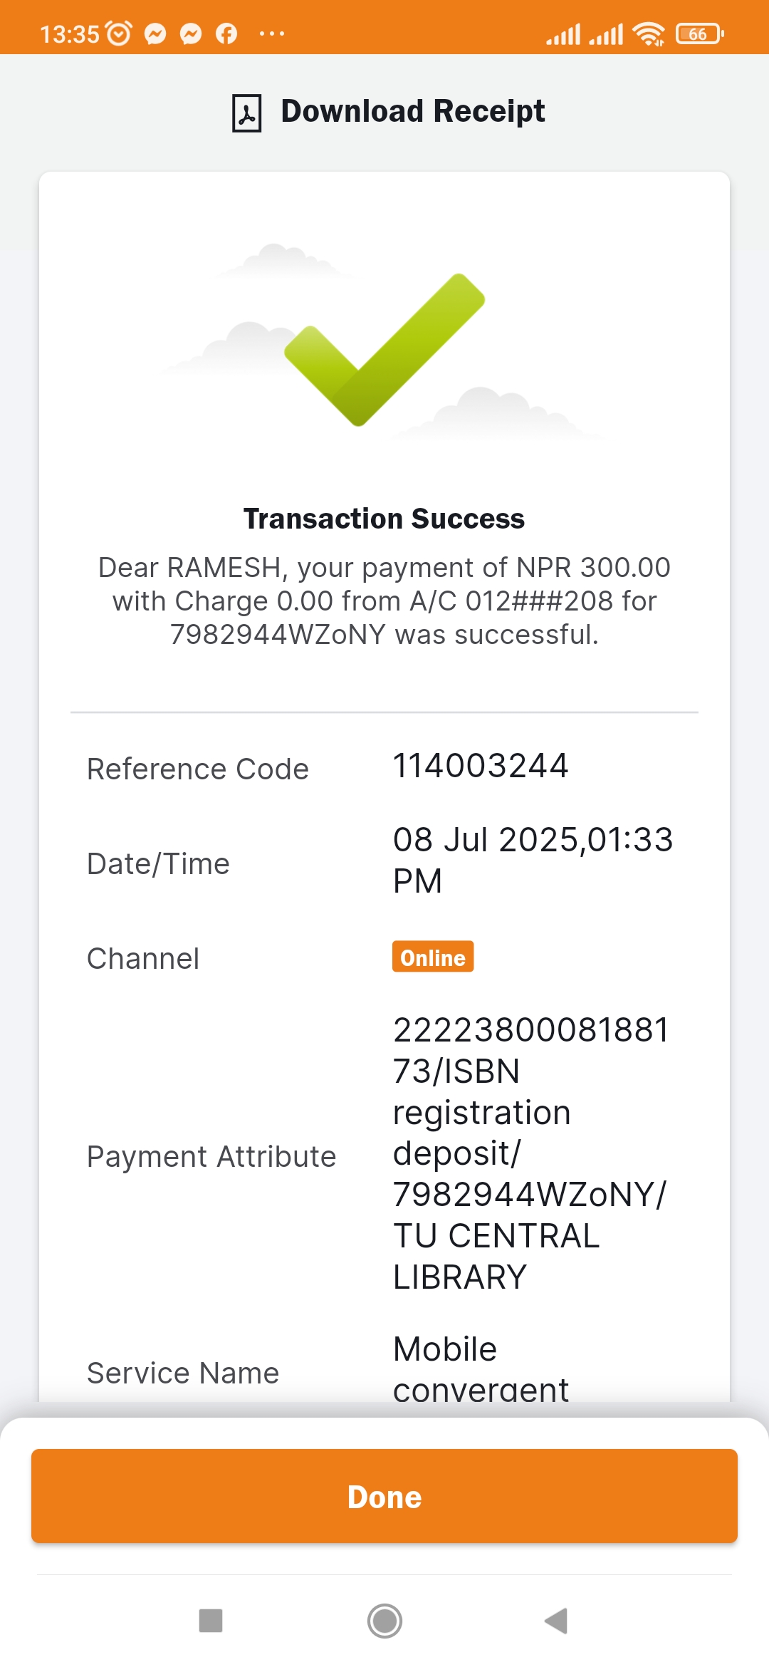Open recent apps with the square icon

(x=211, y=1621)
